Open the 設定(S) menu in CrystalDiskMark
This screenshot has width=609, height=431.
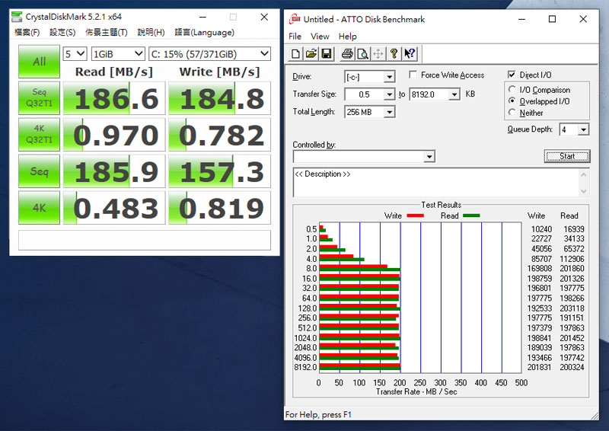[x=62, y=32]
